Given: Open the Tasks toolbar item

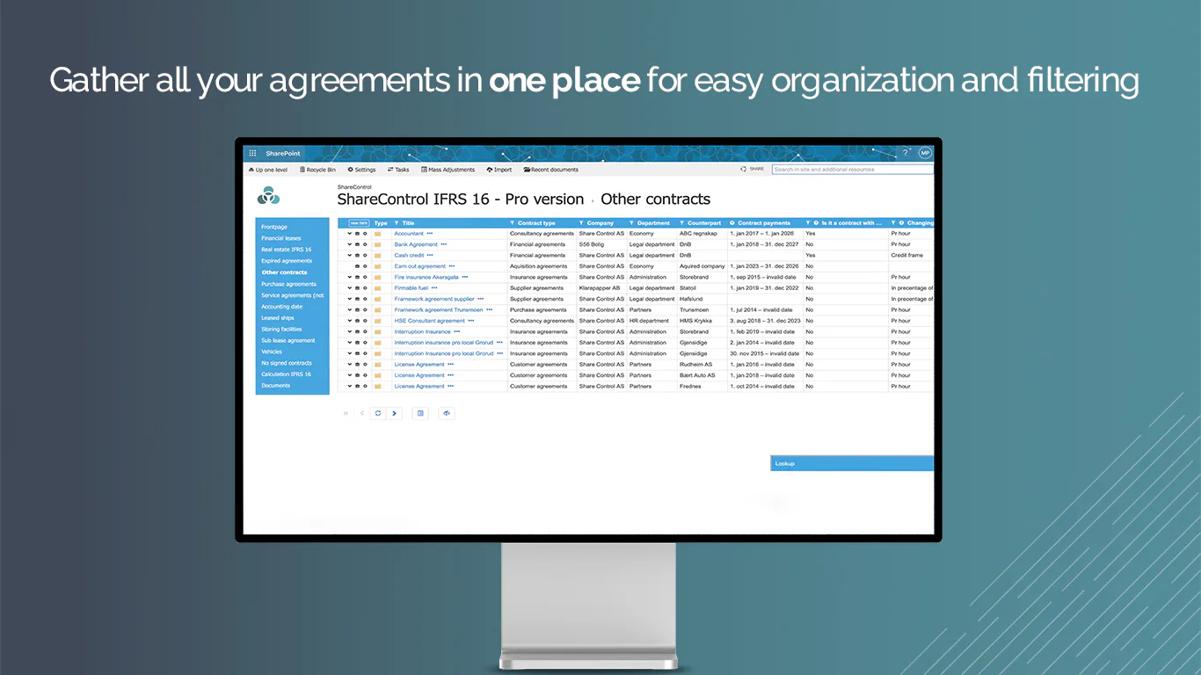Looking at the screenshot, I should click(x=397, y=170).
